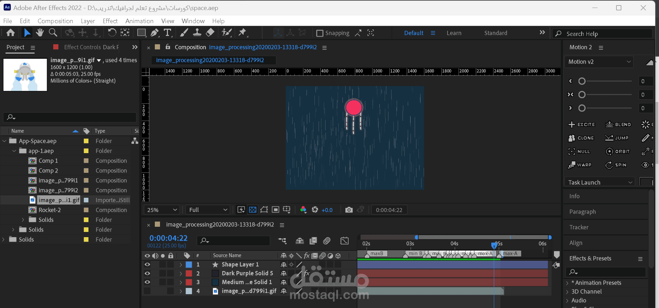The height and width of the screenshot is (308, 659).
Task: Select the Selection arrow tool
Action: click(27, 33)
